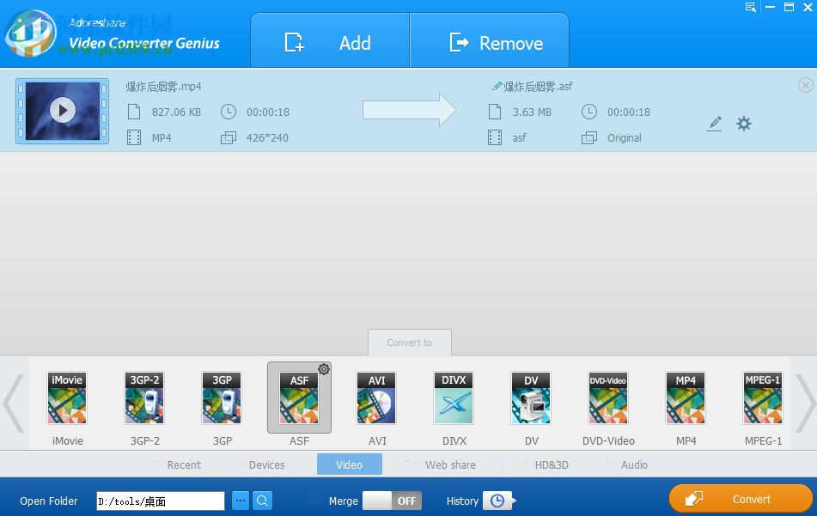Switch to the Audio formats tab
817x516 pixels.
634,464
